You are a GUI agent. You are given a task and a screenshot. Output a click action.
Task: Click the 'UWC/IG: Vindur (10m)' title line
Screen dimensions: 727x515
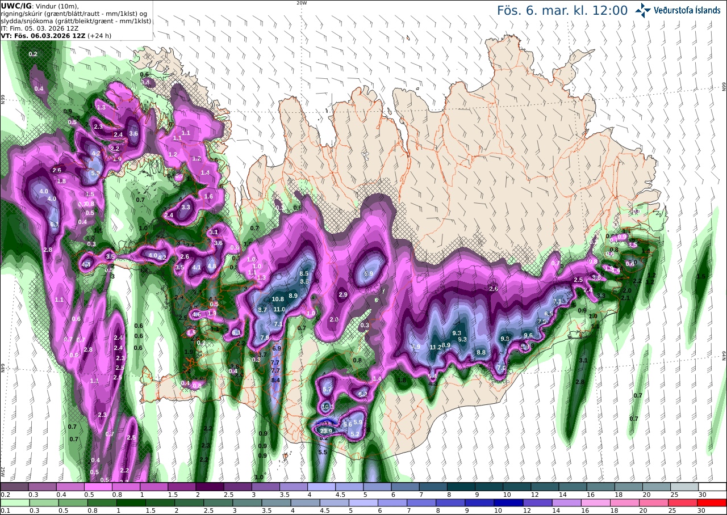tap(40, 6)
